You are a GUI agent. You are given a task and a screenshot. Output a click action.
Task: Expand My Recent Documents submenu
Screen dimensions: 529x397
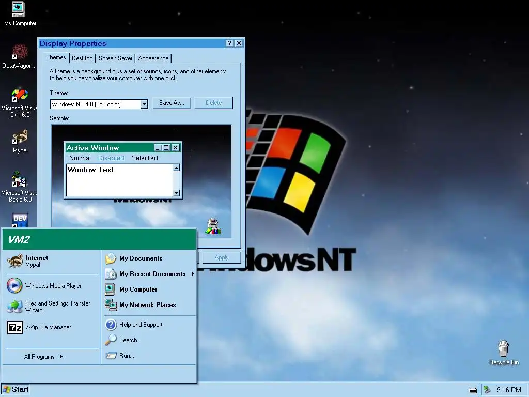point(149,274)
